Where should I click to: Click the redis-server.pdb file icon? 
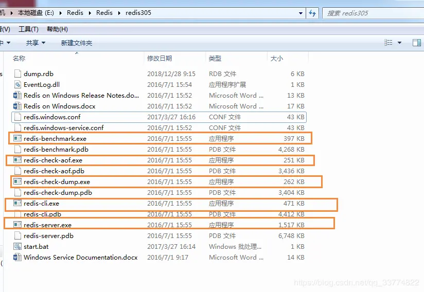click(17, 236)
